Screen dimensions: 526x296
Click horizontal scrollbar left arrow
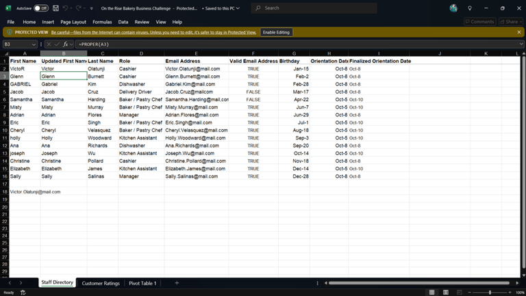326,283
